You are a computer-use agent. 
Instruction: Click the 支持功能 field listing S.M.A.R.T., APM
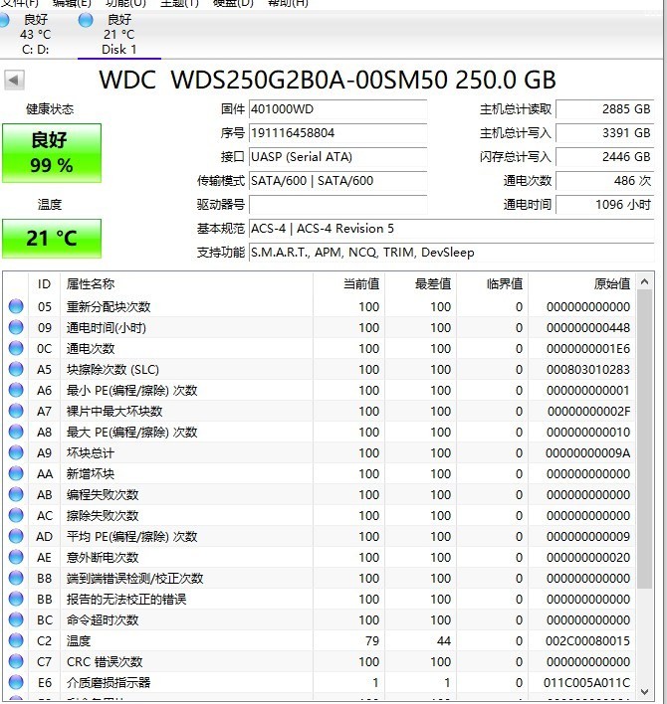click(451, 253)
